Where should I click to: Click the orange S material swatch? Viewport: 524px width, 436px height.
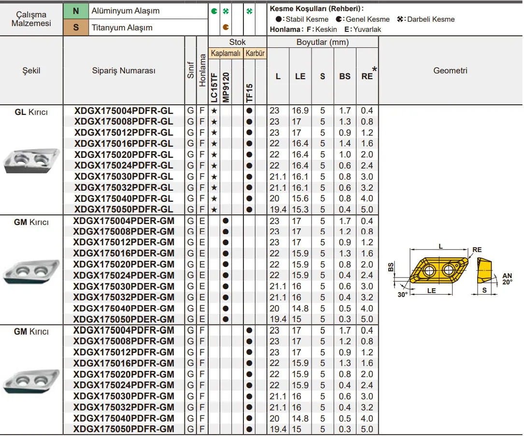(75, 28)
